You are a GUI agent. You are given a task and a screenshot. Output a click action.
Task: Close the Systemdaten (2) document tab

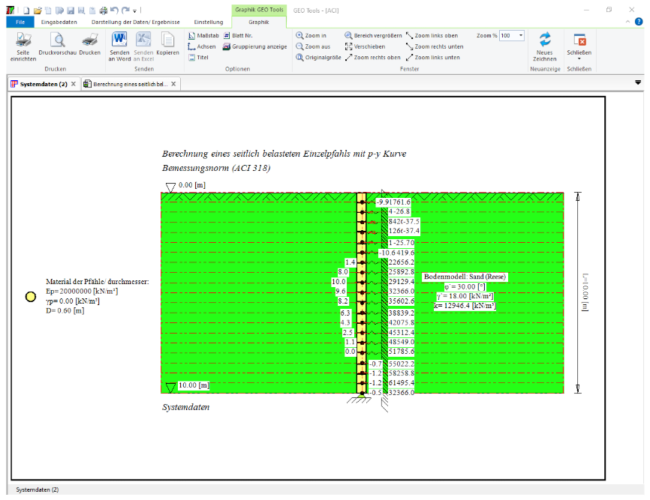[x=74, y=84]
